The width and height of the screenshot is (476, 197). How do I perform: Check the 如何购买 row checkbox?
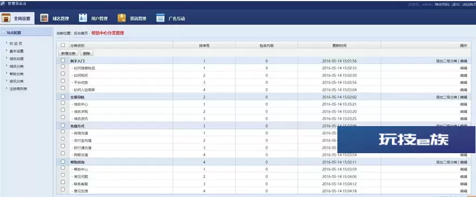(x=63, y=74)
